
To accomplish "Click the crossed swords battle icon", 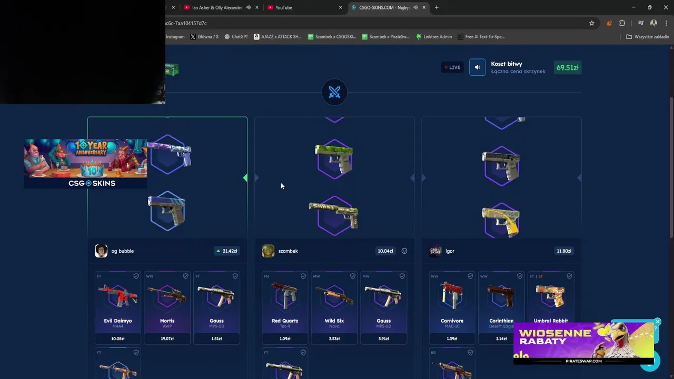I will (334, 93).
